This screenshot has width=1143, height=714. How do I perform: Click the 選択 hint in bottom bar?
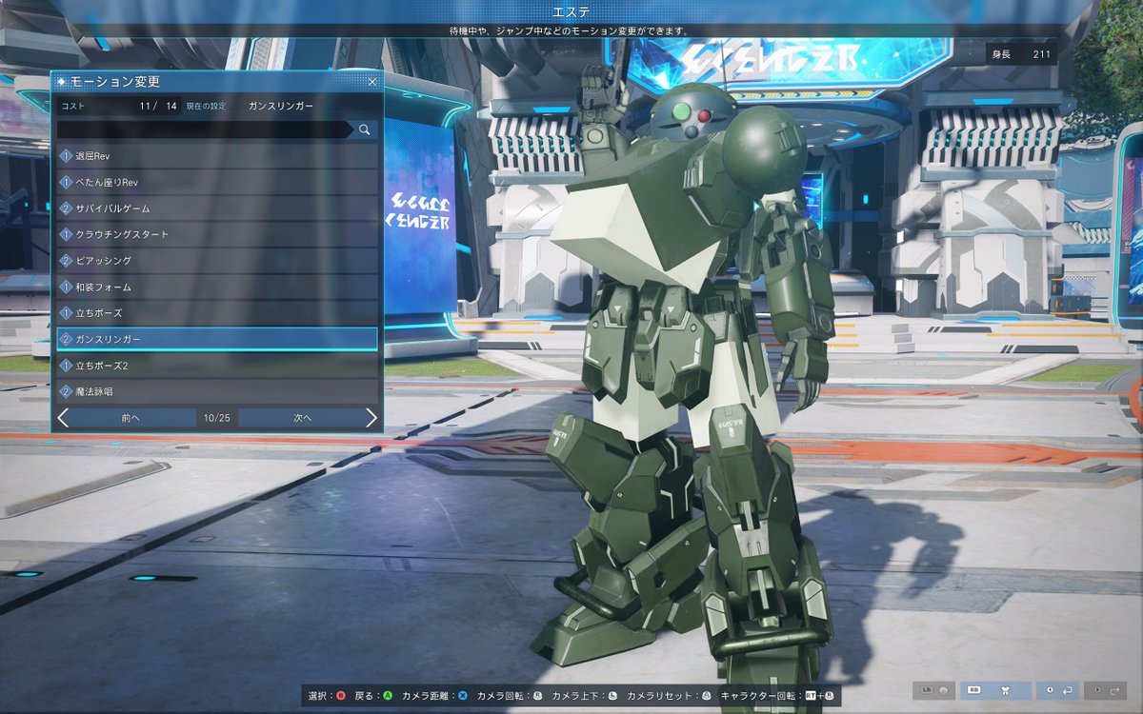click(327, 697)
